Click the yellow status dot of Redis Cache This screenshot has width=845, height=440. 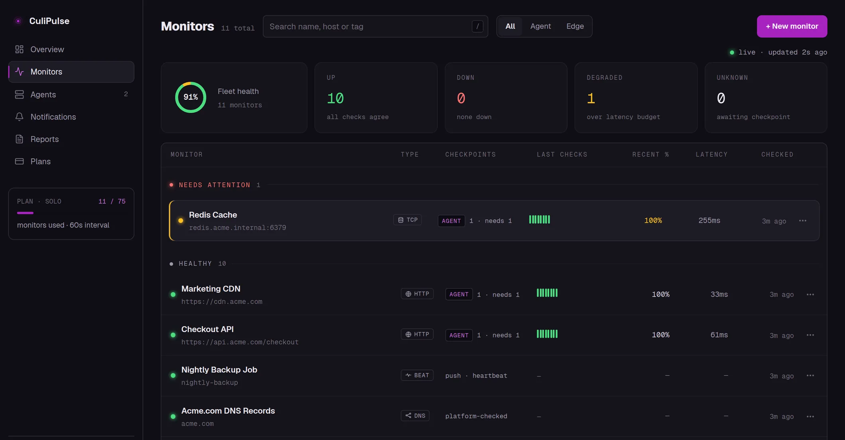[x=181, y=220]
